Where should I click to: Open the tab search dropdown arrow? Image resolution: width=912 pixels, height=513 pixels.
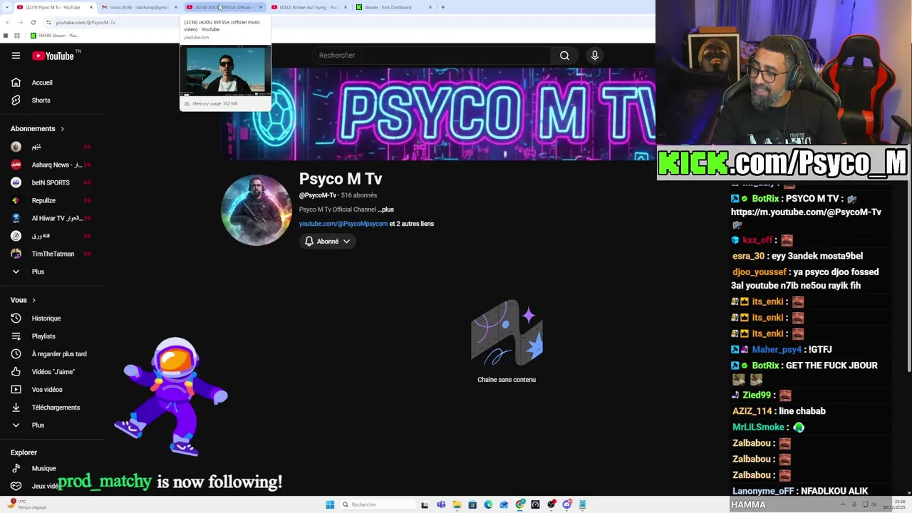point(6,7)
